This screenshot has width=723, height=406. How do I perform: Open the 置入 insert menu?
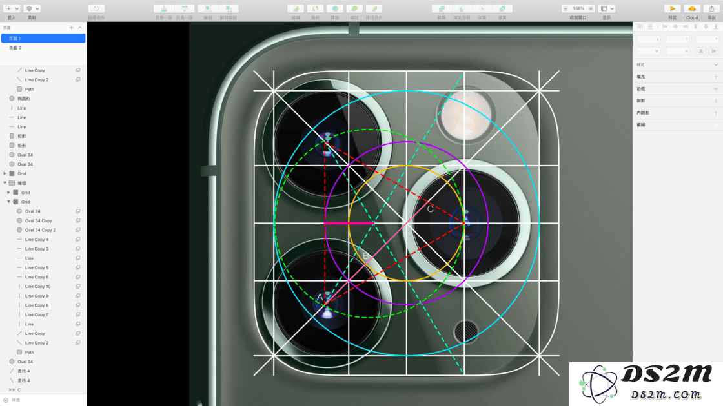[12, 9]
